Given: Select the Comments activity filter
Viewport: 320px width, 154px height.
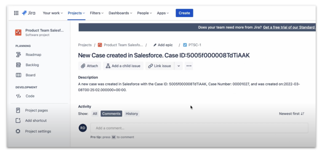Looking at the screenshot, I should (111, 114).
